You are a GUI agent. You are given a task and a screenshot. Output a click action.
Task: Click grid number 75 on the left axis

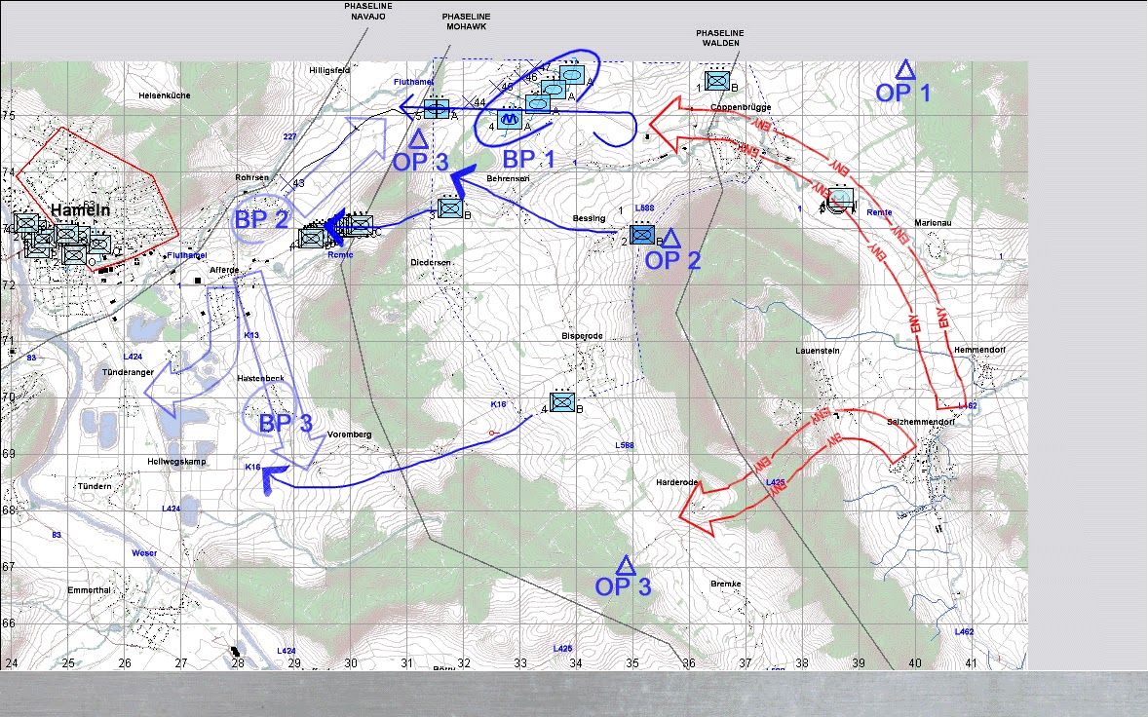pos(8,116)
